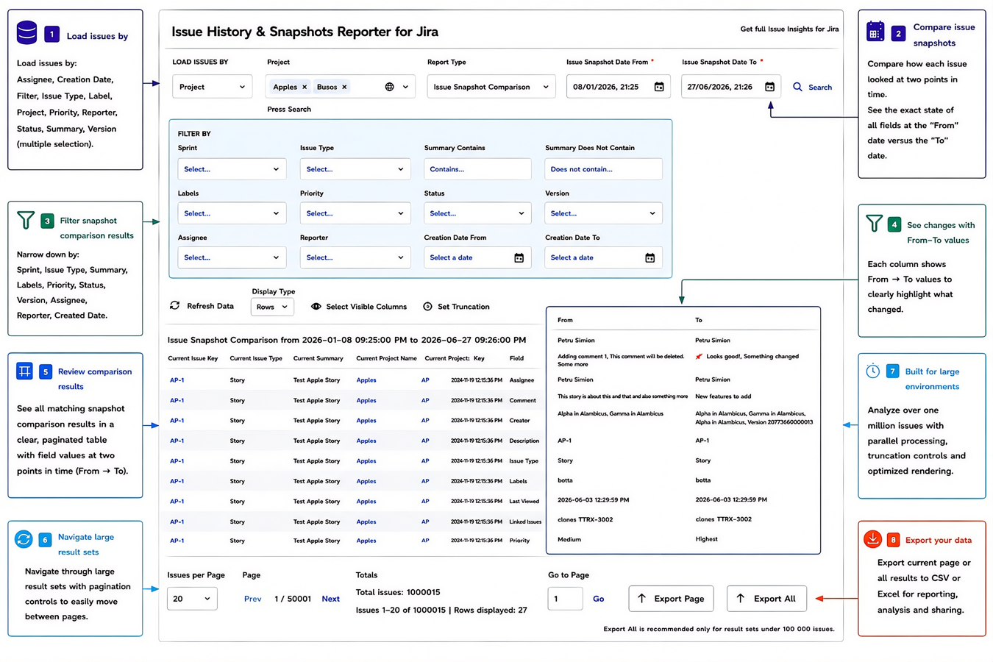This screenshot has height=662, width=993.
Task: Remove the Apples project tag
Action: point(305,87)
